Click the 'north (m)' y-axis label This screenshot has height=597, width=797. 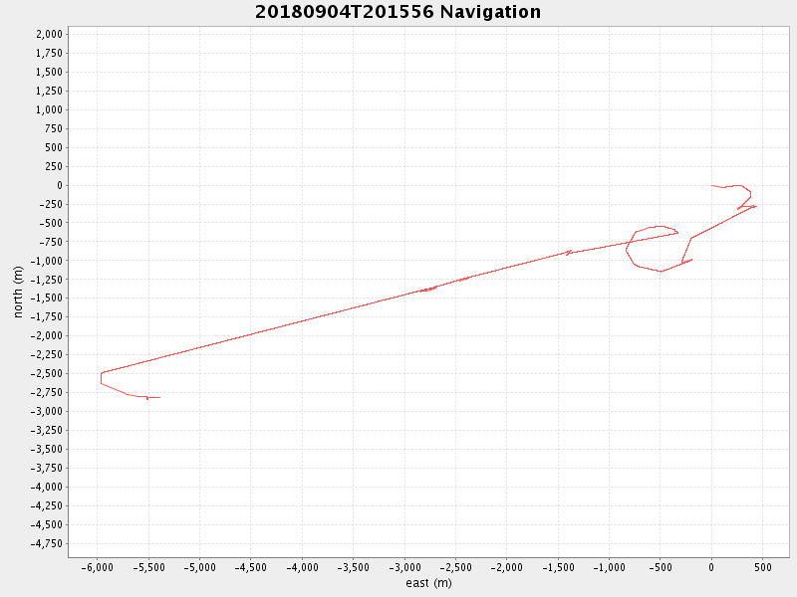18,291
